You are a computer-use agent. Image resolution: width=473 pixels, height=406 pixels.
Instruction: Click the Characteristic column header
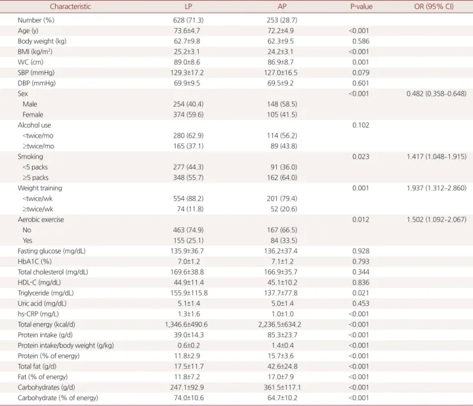coord(70,6)
